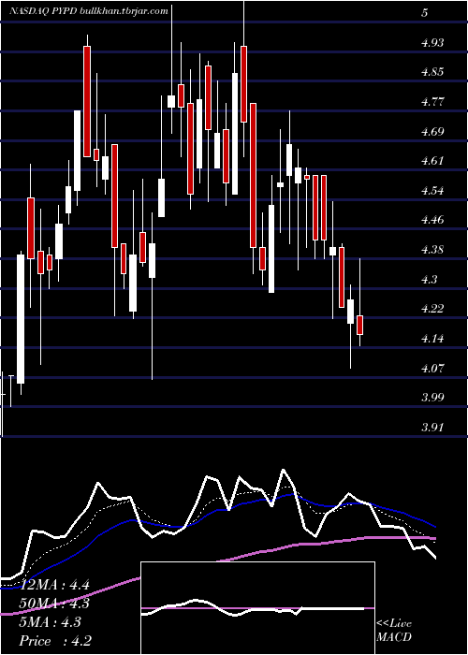
Task: Click the 4.22 price axis label
Action: click(x=432, y=309)
